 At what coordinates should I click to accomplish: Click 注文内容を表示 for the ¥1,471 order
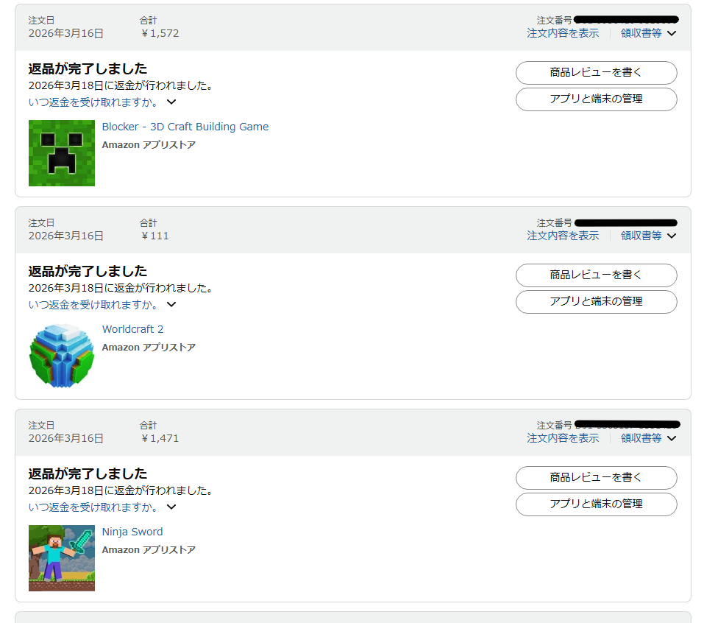click(x=563, y=438)
